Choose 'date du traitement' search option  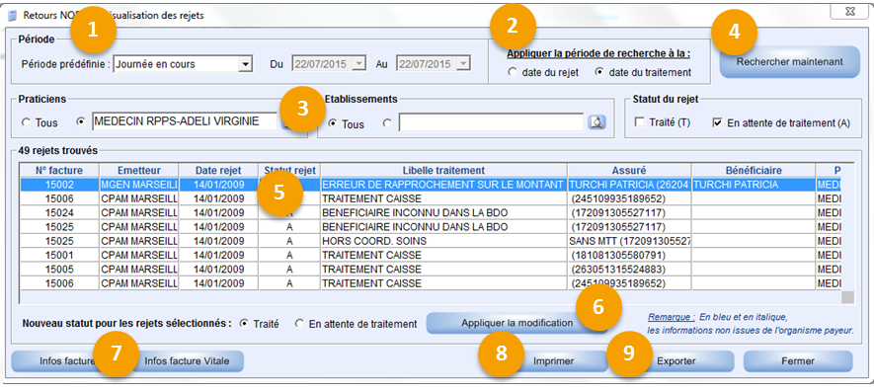pyautogui.click(x=599, y=72)
